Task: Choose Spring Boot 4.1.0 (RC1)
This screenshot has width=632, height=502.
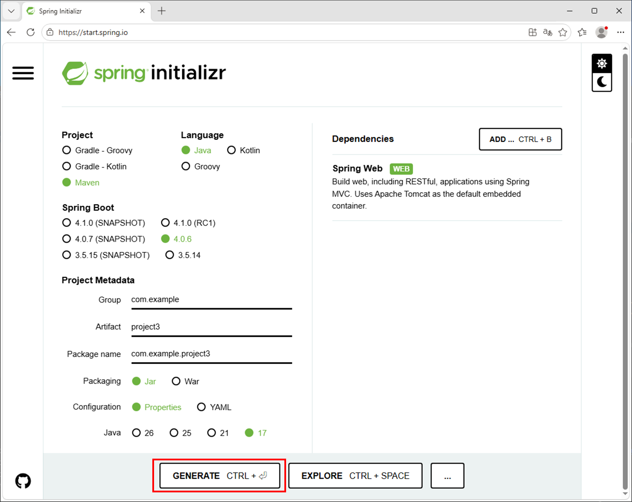Action: click(188, 223)
